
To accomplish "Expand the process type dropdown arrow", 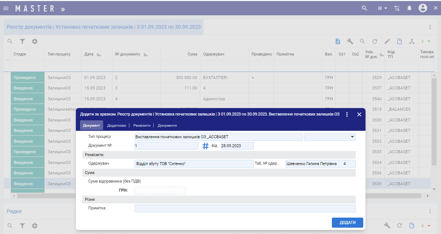I will click(x=352, y=137).
